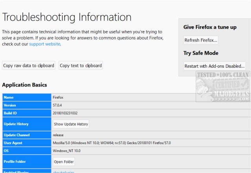Viewport: 251px width, 173px height.
Task: Click the Build ID row header
Action: pyautogui.click(x=27, y=113)
